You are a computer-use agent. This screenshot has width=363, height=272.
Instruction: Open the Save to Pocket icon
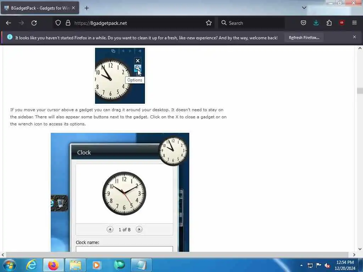pos(303,23)
